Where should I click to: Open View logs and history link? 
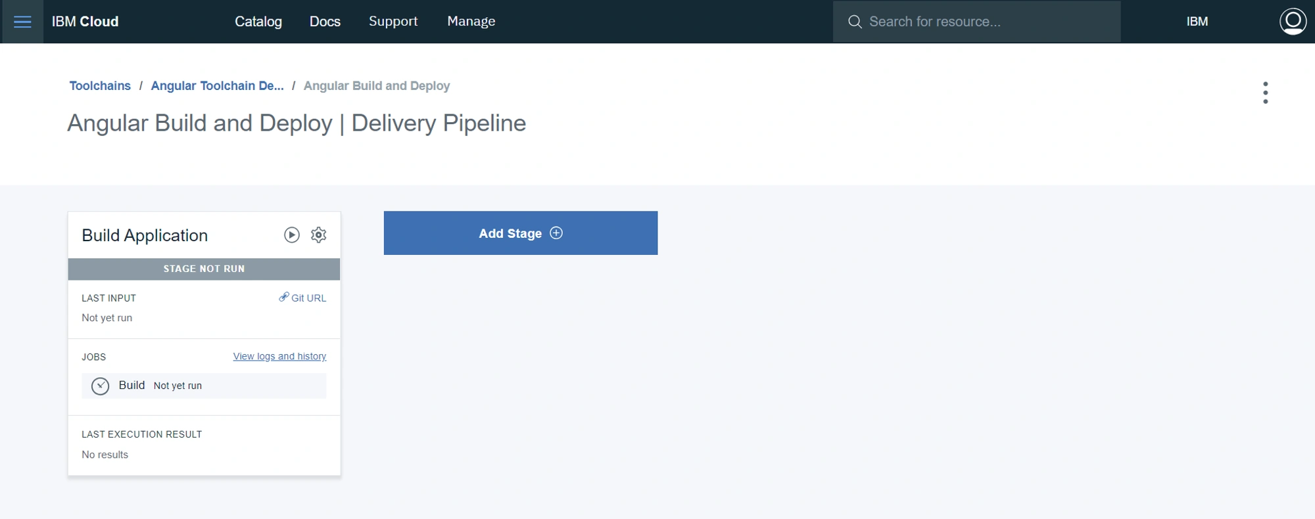click(x=279, y=357)
